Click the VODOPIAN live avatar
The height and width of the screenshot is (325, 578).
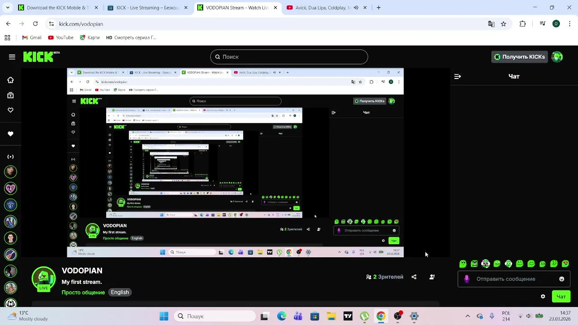pos(43,279)
